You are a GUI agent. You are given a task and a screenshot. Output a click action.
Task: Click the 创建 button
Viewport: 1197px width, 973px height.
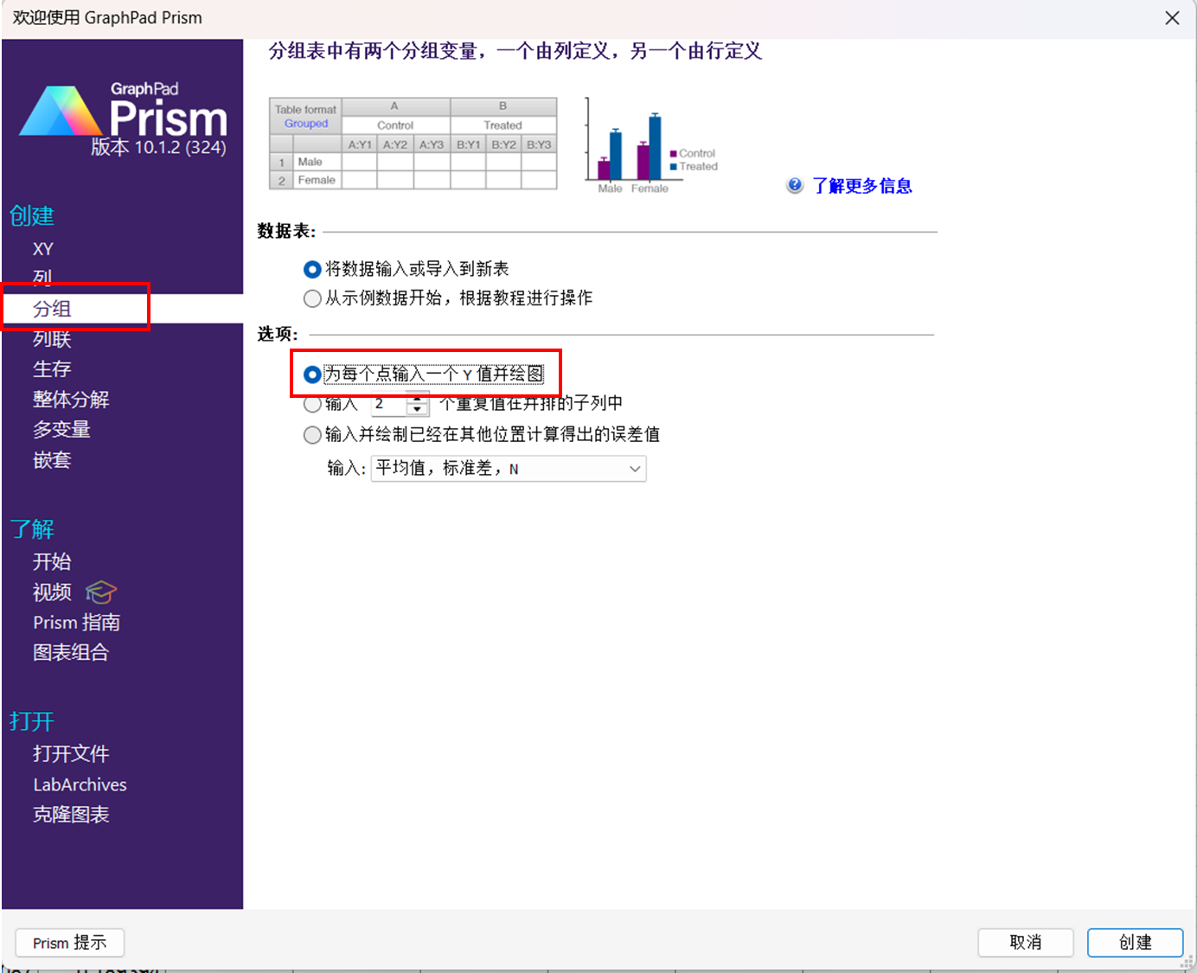click(1136, 943)
